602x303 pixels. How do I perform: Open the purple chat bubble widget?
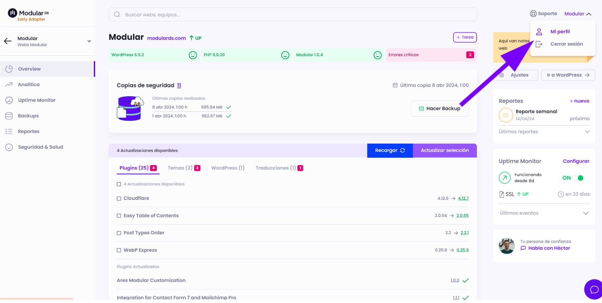[594, 289]
